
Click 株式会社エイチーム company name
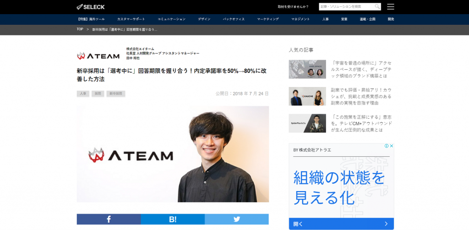tap(140, 49)
